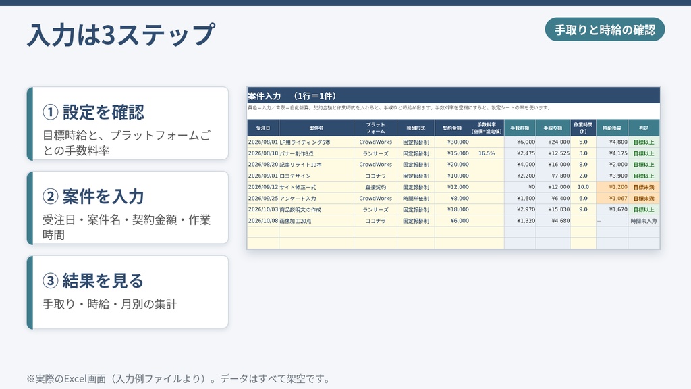Open the Excel screenshot thumbnail of 案件入力
Viewport: 691px width, 389px height.
(453, 168)
